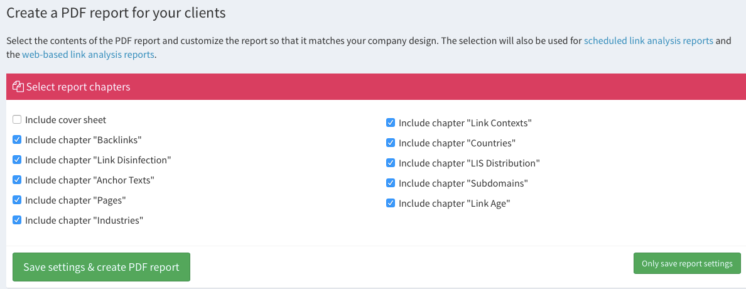
Task: Toggle Include chapter "Link Disinfection" checkbox
Action: pos(17,160)
